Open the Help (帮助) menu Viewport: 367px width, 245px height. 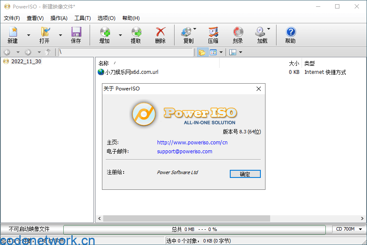point(131,18)
